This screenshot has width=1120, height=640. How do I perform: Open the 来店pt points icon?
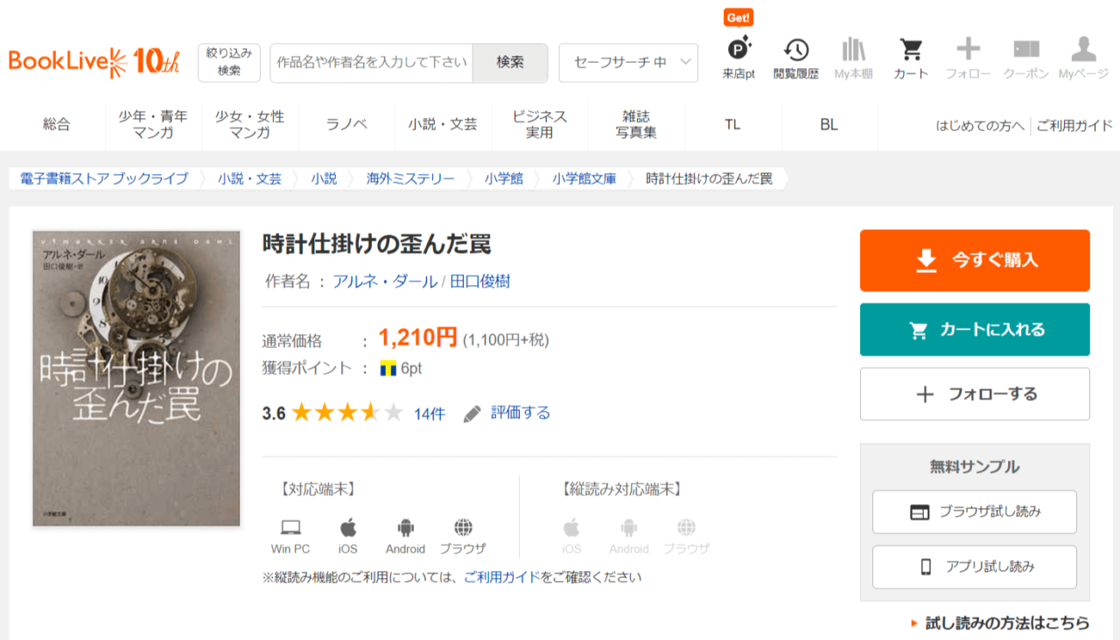point(738,50)
